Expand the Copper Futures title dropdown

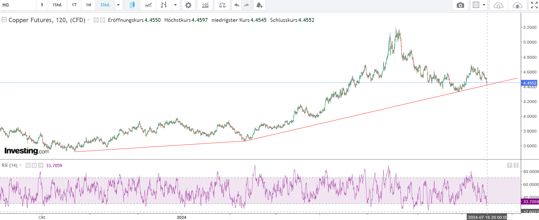[x=88, y=20]
